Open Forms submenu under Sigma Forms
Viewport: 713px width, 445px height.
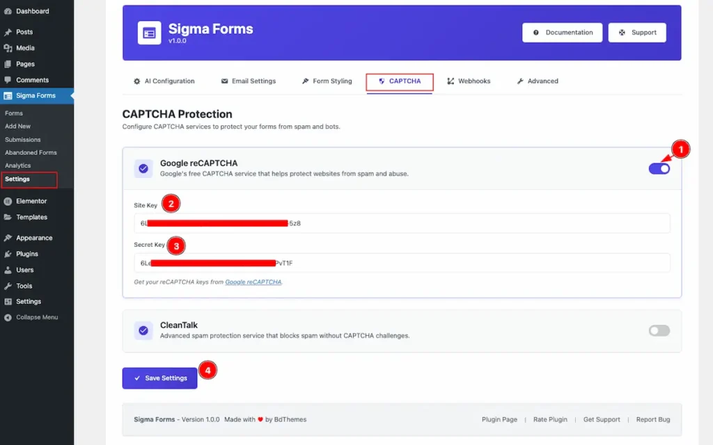14,113
